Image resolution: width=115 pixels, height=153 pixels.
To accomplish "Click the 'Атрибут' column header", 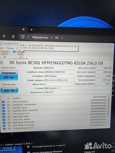I will [x=16, y=98].
